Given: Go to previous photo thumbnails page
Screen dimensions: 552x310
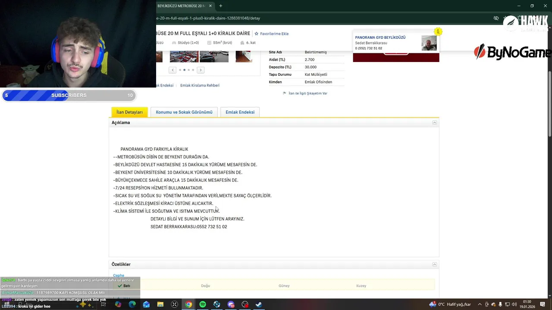Looking at the screenshot, I should tap(172, 70).
